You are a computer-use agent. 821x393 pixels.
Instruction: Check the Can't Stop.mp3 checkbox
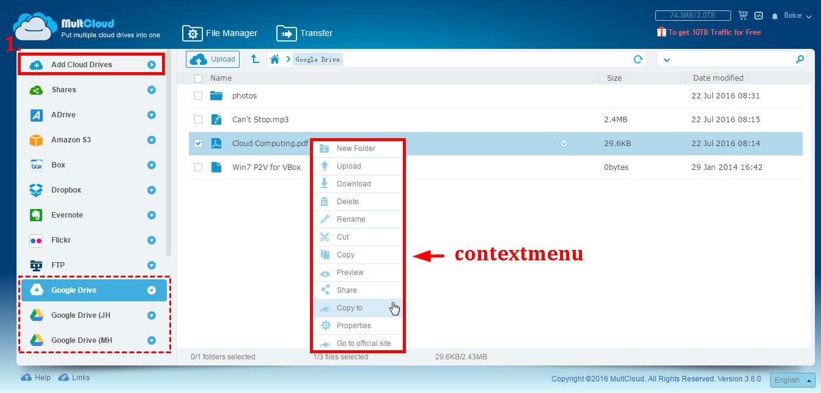tap(198, 119)
